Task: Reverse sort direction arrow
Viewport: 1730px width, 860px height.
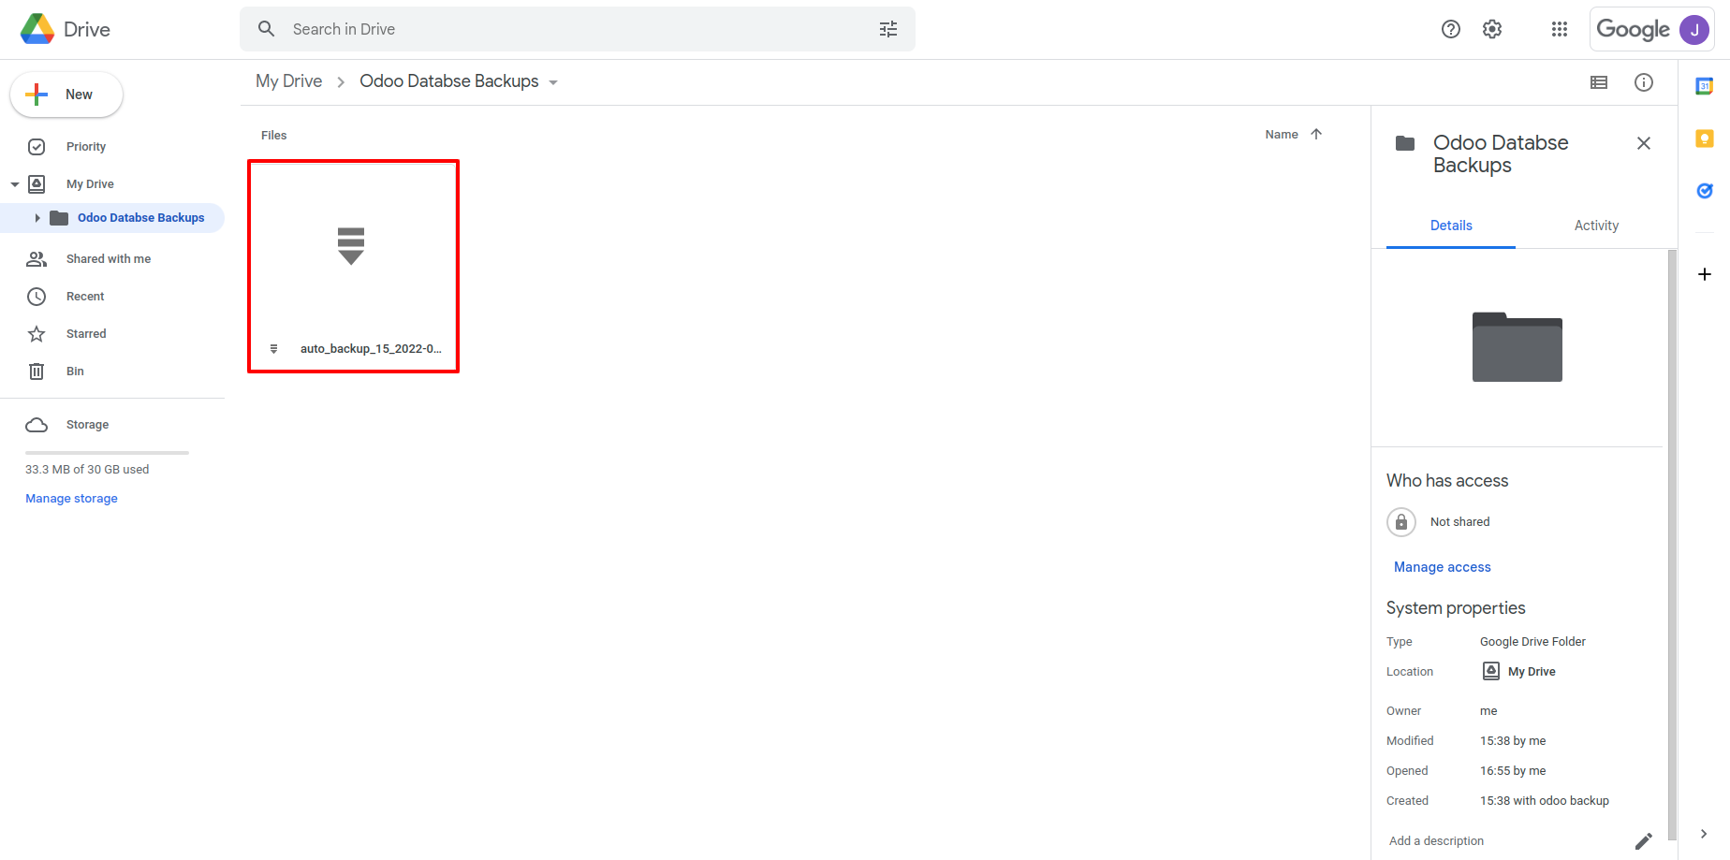Action: click(1316, 134)
